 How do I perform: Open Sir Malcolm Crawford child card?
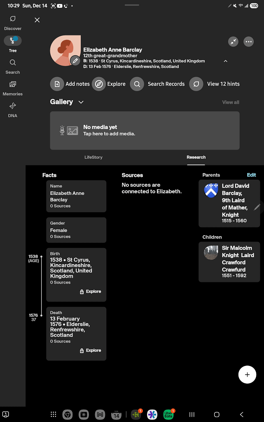tap(229, 262)
